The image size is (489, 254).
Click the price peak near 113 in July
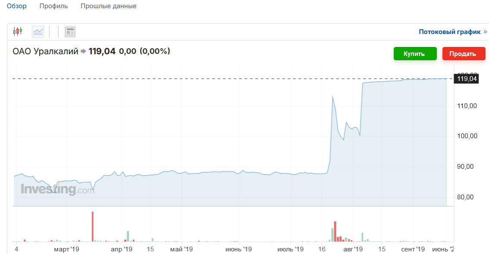coord(333,97)
